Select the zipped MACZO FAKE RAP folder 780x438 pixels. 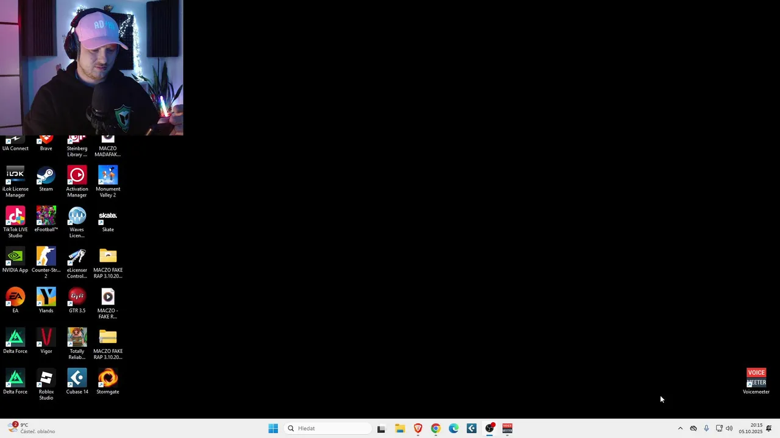tap(108, 344)
